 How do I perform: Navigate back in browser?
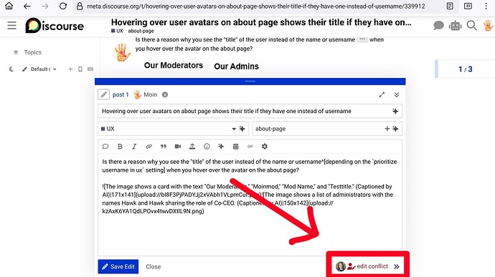click(27, 6)
